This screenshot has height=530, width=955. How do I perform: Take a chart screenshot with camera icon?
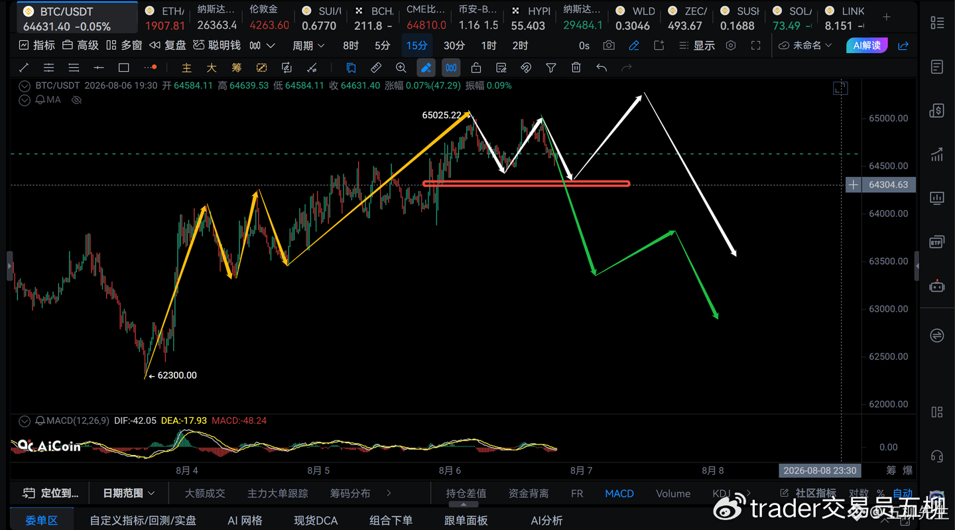pos(609,45)
